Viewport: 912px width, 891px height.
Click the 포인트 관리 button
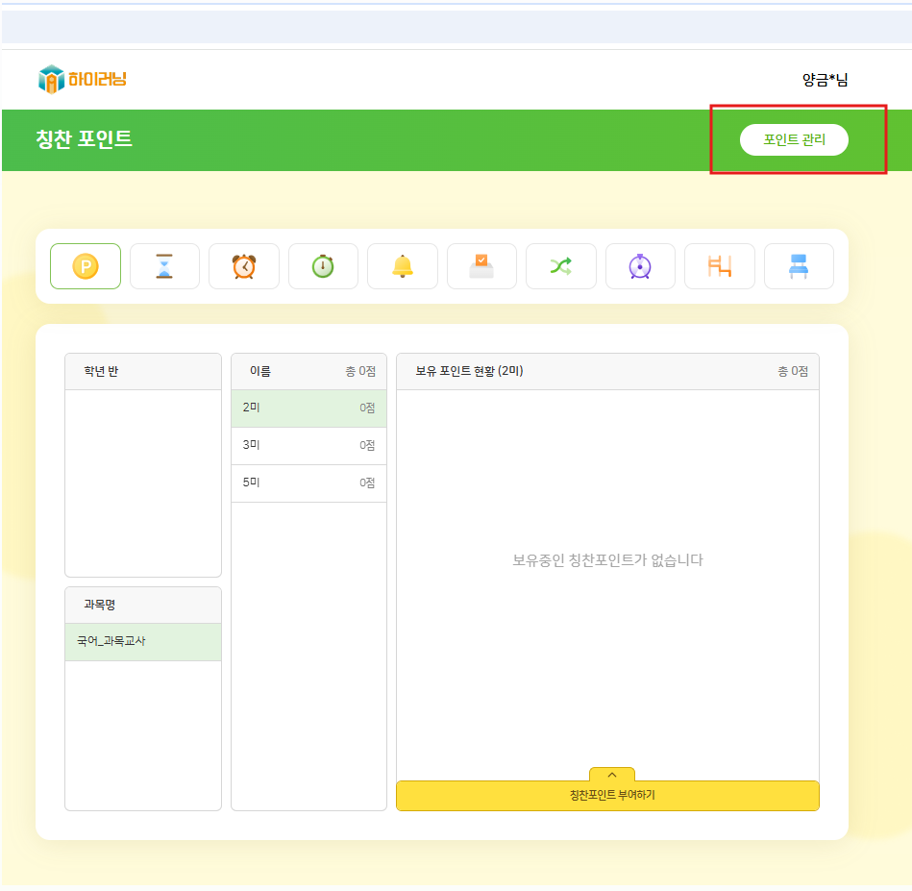(794, 139)
